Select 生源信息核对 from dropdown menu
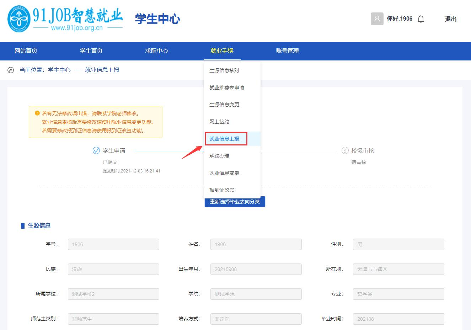 tap(224, 70)
